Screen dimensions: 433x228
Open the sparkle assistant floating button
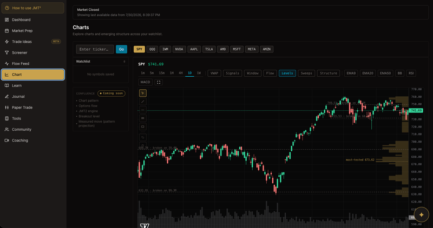(x=422, y=214)
